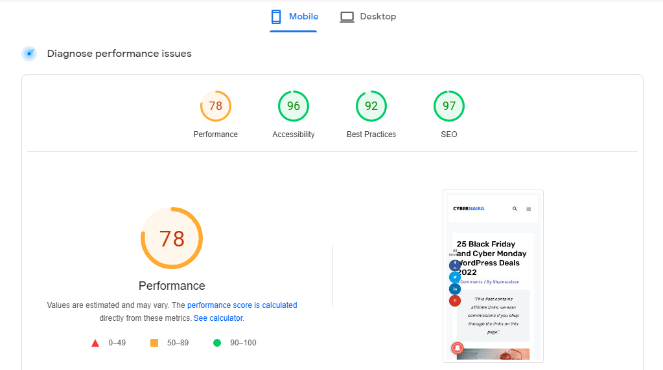Click the Best Practices category label
Viewport: 663px width, 370px height.
coord(371,134)
